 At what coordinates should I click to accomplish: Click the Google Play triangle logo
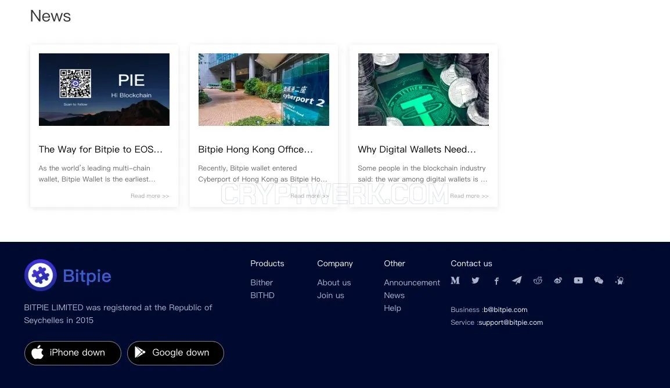[140, 352]
